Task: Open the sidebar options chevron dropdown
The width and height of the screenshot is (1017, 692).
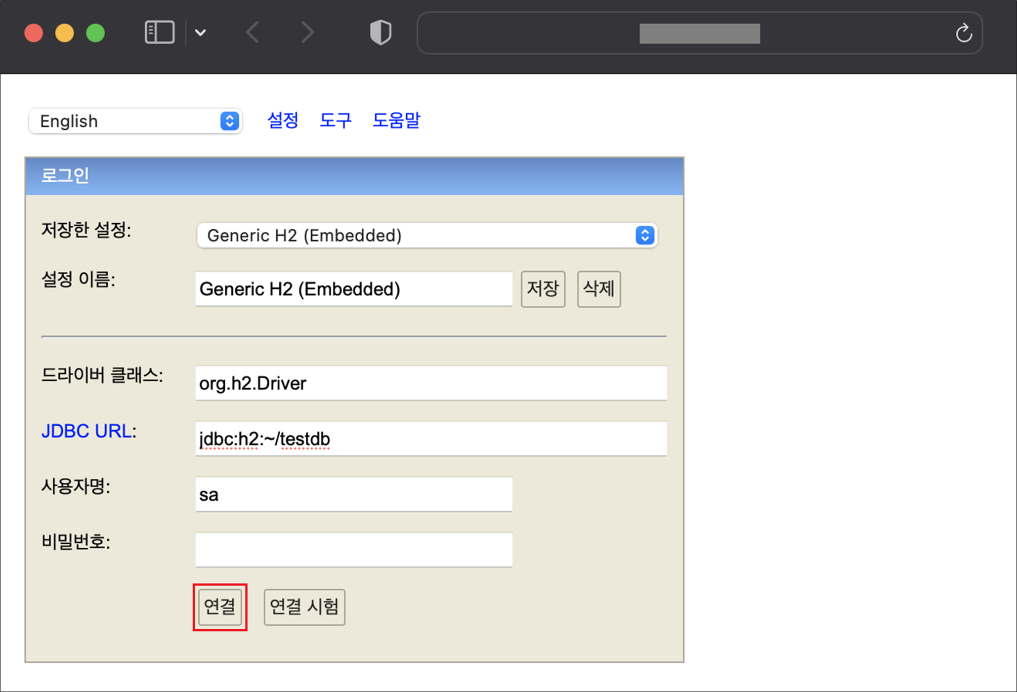Action: click(200, 33)
